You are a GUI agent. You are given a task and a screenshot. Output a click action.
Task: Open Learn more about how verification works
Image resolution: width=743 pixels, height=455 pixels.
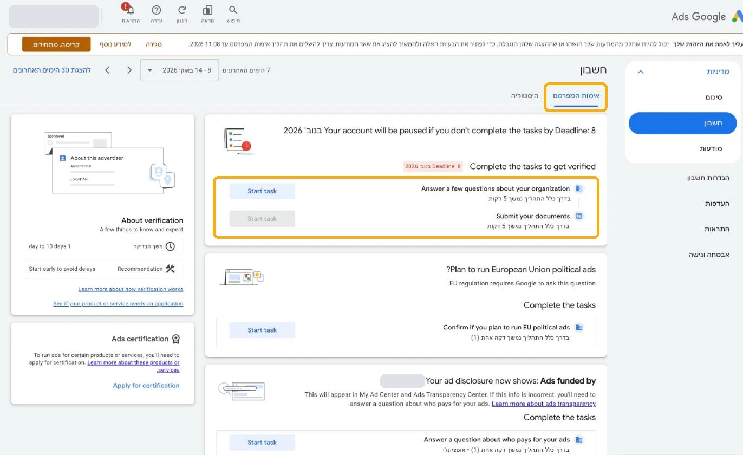[x=131, y=289]
